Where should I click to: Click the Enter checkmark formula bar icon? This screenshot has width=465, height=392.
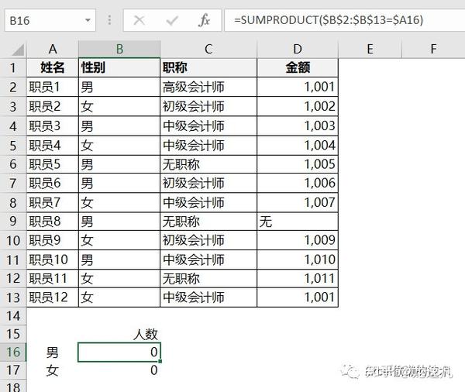click(172, 20)
